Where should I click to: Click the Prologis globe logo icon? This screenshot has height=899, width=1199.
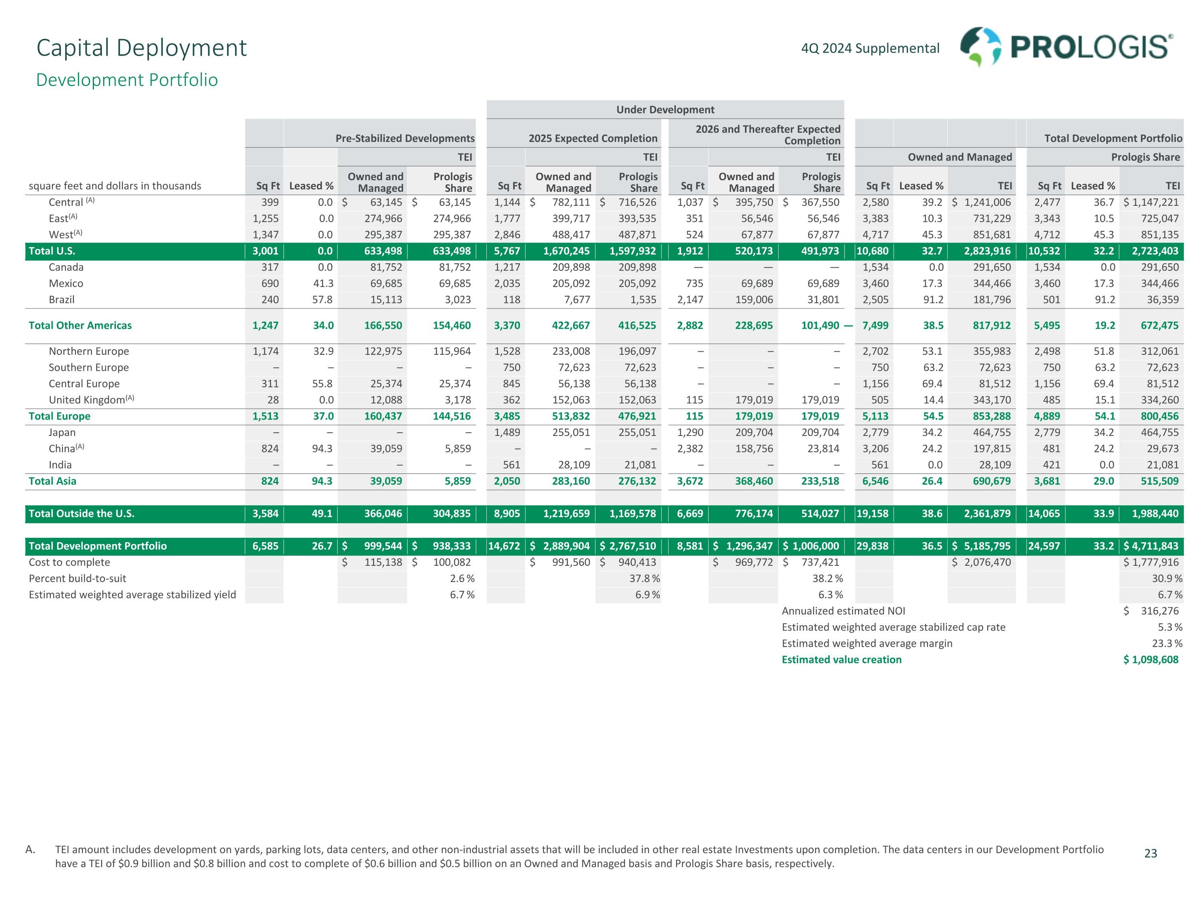980,47
